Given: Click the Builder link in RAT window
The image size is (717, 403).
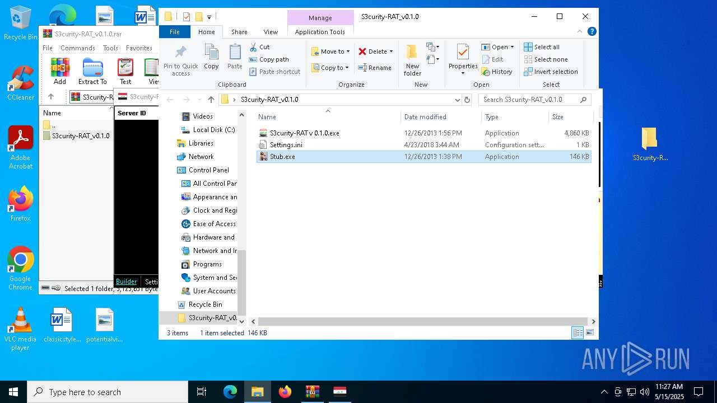Looking at the screenshot, I should pos(126,282).
